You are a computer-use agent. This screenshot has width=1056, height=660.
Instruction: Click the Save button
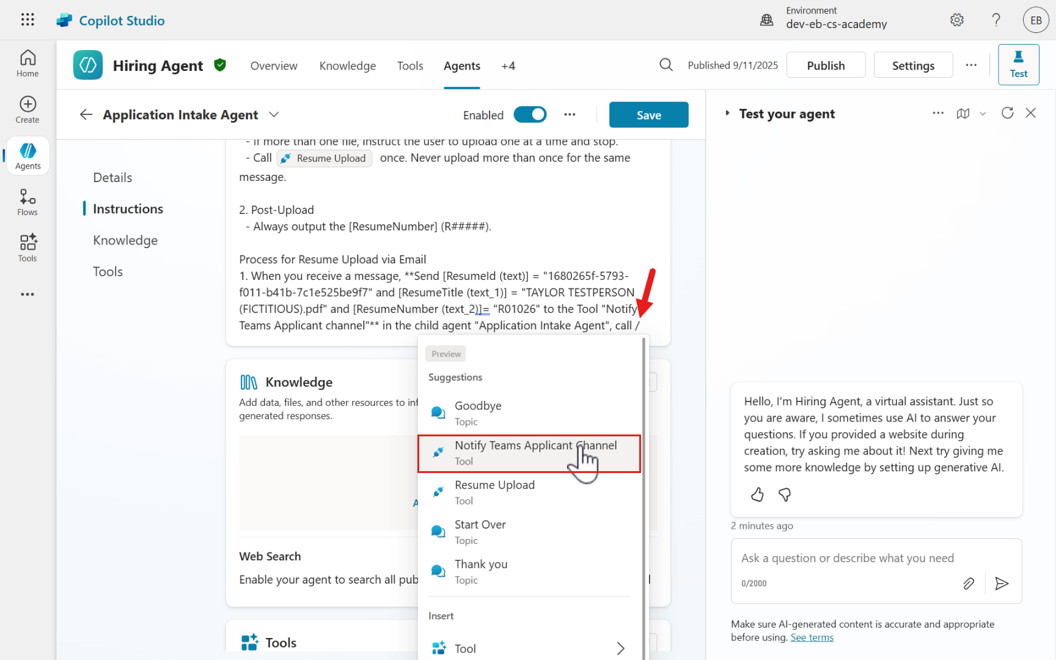point(648,115)
